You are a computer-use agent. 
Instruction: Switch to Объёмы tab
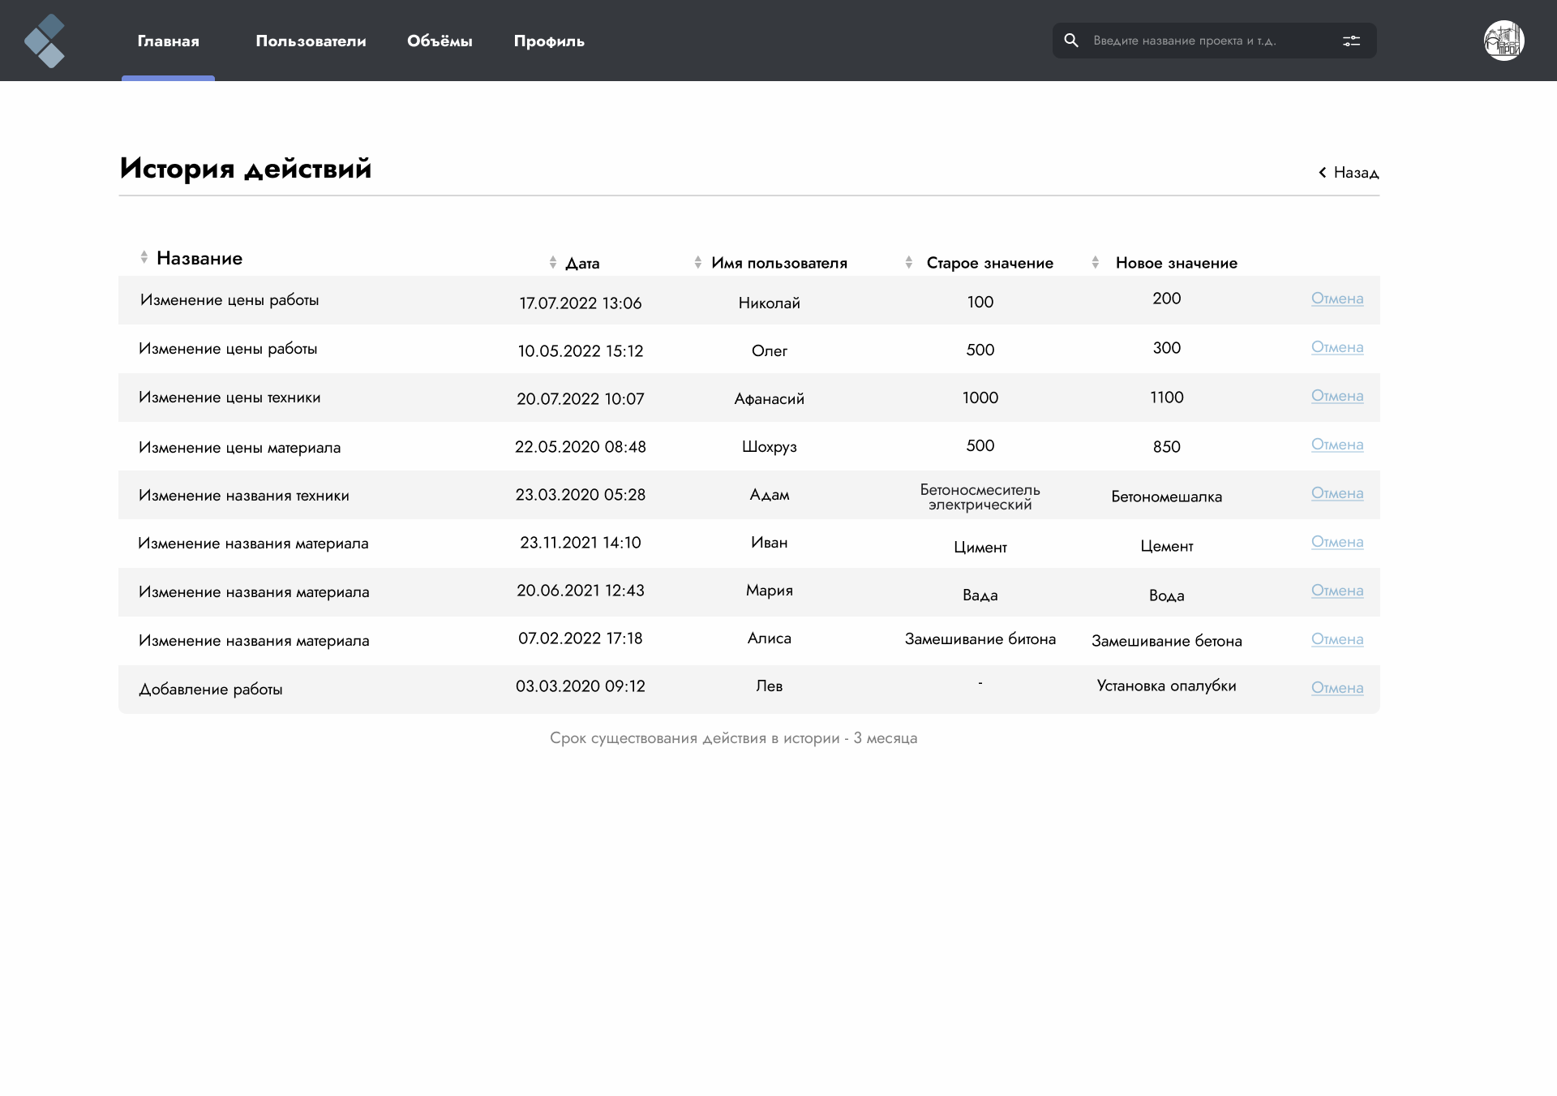tap(440, 41)
